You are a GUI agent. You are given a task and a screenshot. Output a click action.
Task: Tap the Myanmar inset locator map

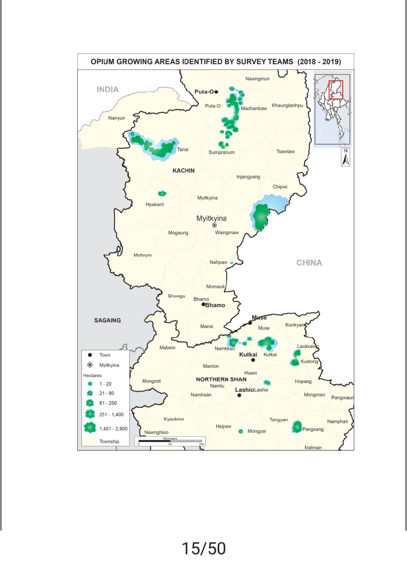(332, 109)
